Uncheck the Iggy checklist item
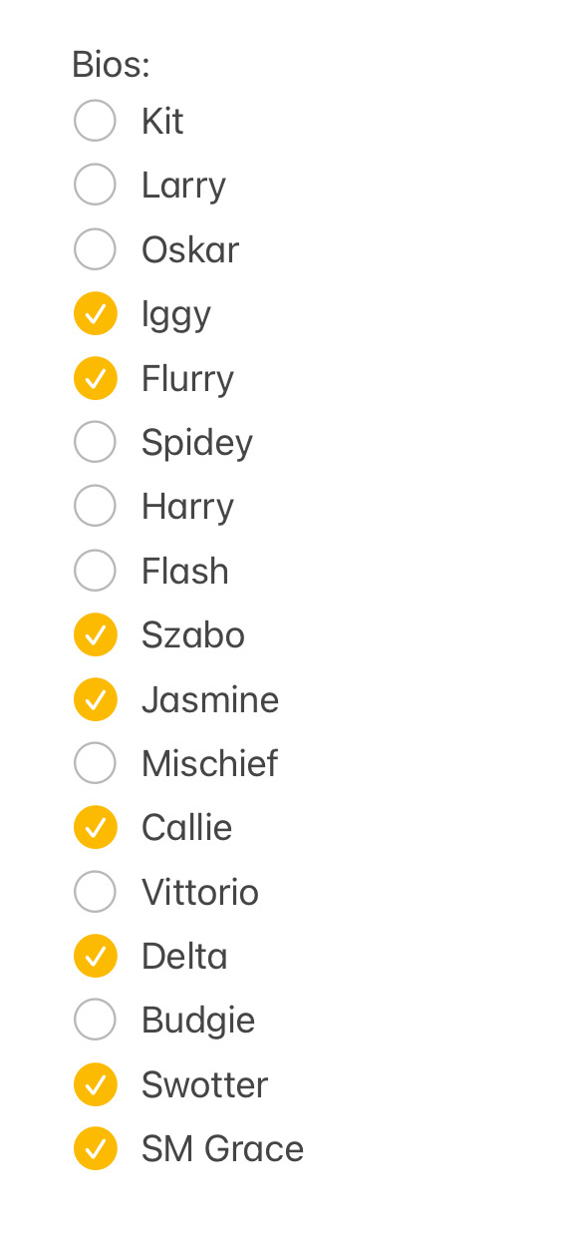Image resolution: width=568 pixels, height=1243 pixels. (96, 314)
